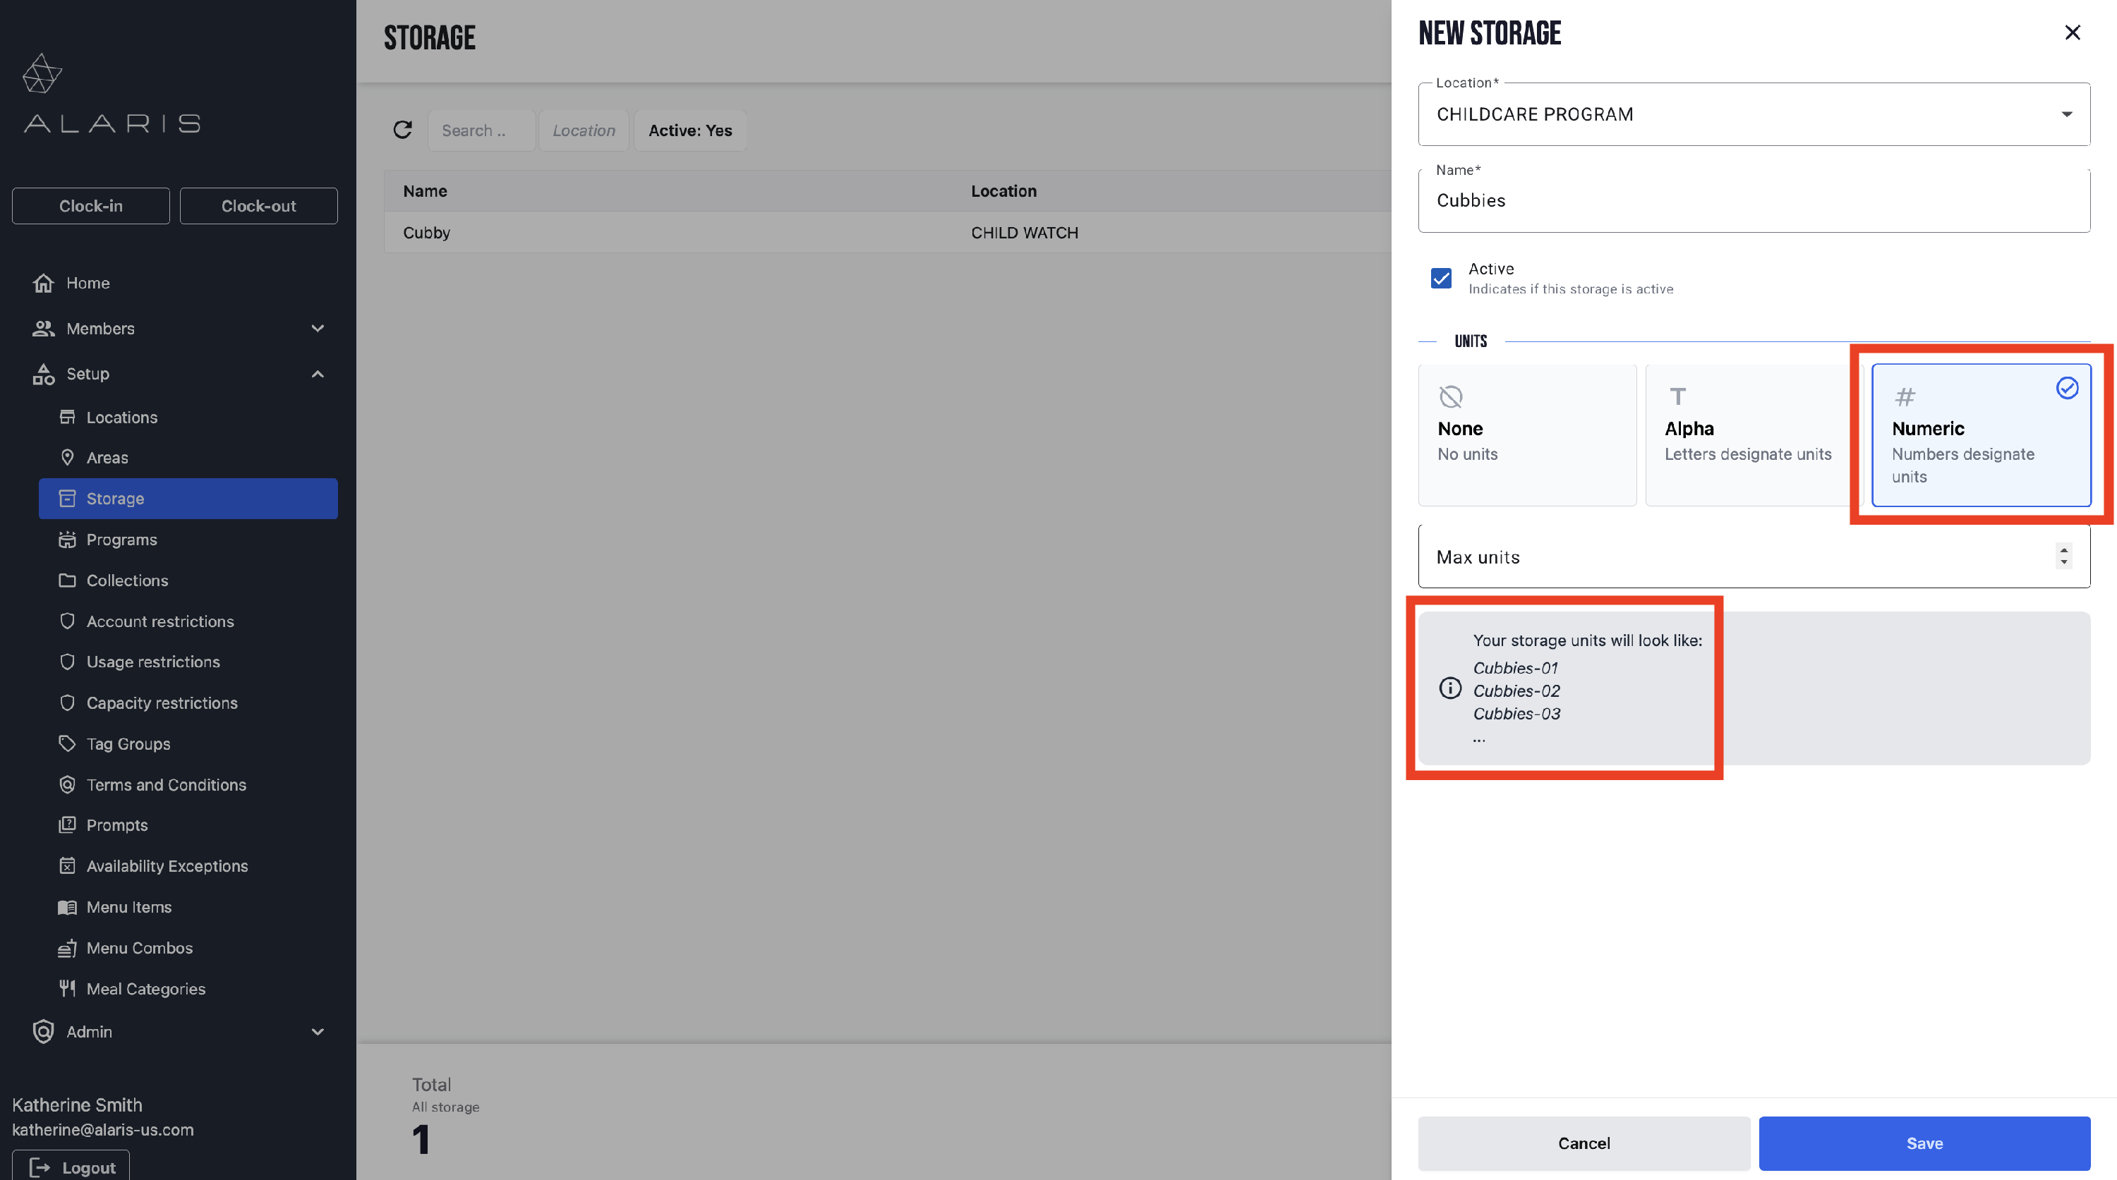This screenshot has height=1180, width=2117.
Task: Click the Max units stepper arrows
Action: (x=2063, y=556)
